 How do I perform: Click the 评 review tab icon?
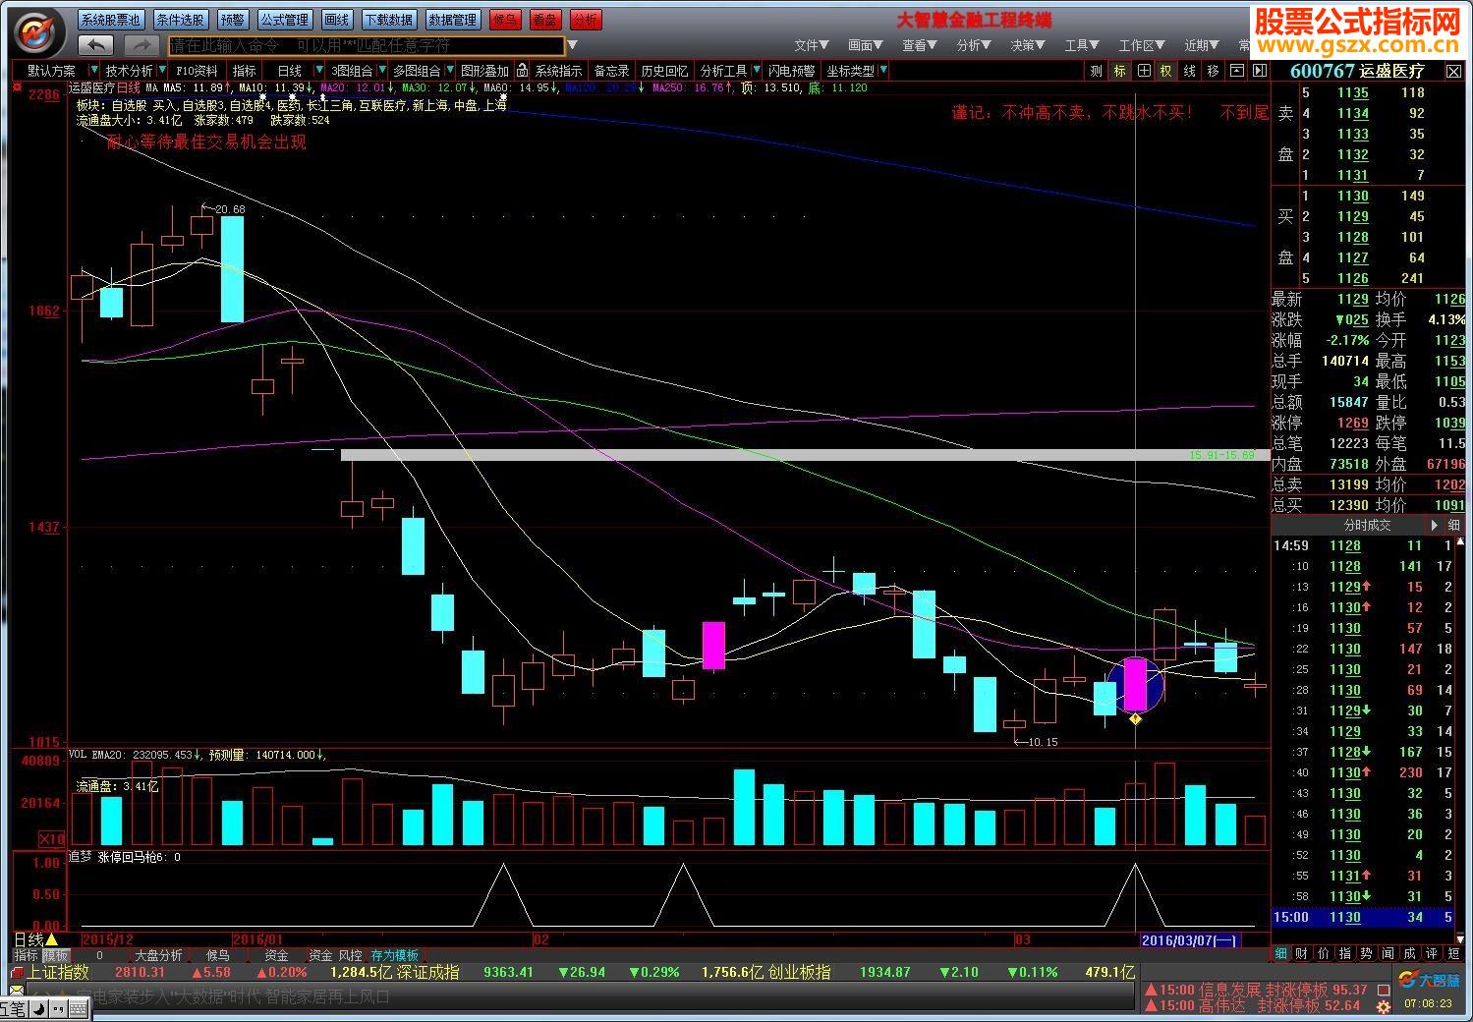tap(1431, 953)
